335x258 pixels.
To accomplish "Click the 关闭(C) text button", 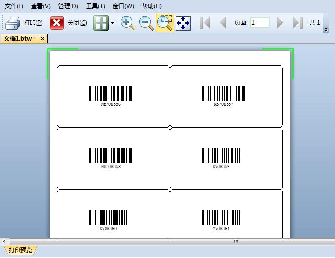I will click(x=77, y=23).
